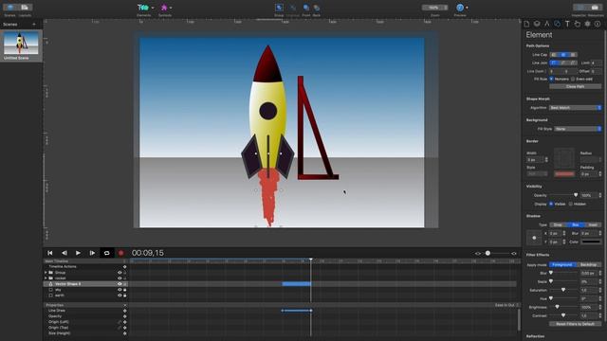Add a new scene with plus button

34,25
